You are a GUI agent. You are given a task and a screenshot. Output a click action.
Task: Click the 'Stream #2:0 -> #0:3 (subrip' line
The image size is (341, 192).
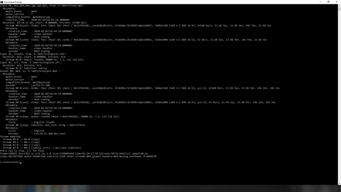42,148
